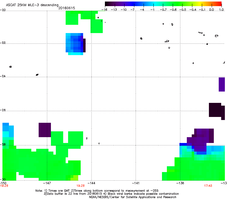Click the -0.5 label on the color scale

[183, 10]
